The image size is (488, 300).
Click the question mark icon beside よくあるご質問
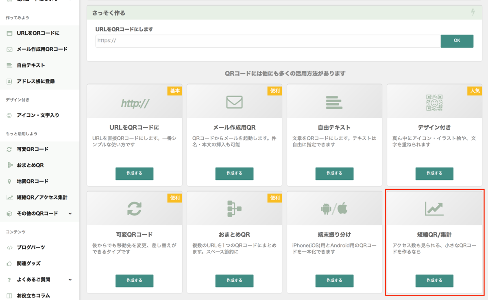pos(9,280)
